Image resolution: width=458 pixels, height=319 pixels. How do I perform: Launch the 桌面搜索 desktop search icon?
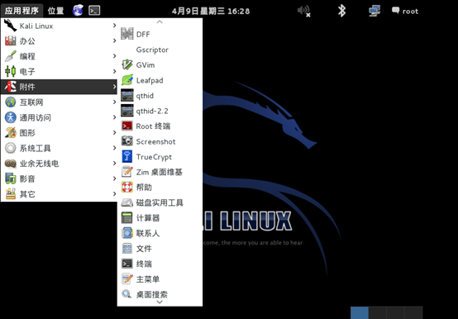coord(127,294)
